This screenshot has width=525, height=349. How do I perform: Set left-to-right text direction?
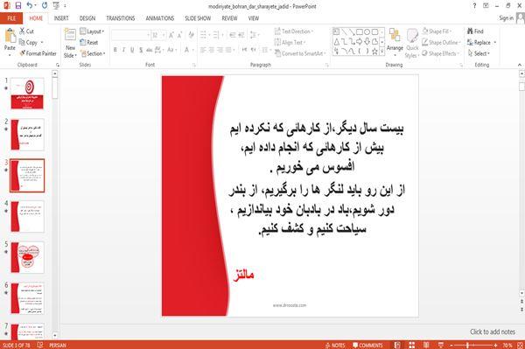click(x=244, y=50)
